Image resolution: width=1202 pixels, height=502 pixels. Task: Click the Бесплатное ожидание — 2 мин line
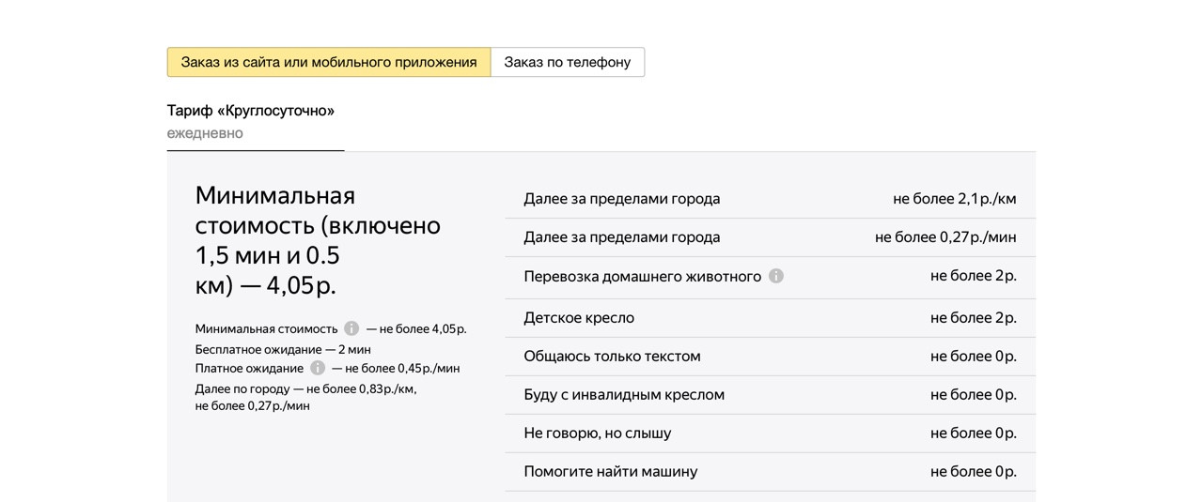[283, 349]
